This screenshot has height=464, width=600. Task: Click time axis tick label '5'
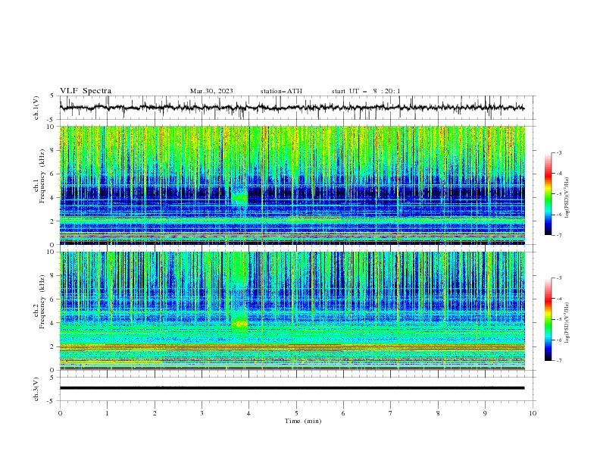click(x=296, y=413)
